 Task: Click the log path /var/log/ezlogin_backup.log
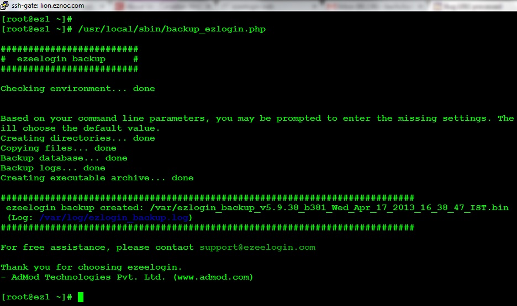click(114, 217)
